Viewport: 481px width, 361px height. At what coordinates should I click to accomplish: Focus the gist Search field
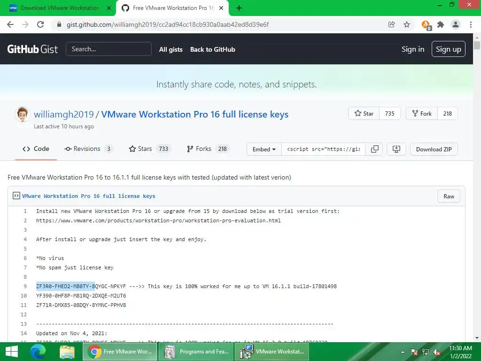point(109,49)
